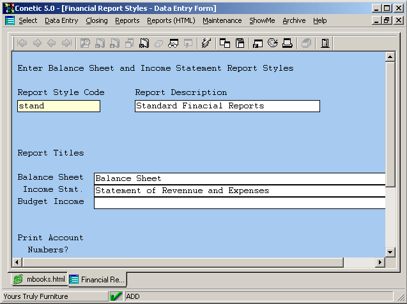Screen dimensions: 407x304
Task: Click the clipboard paste toolbar icon
Action: point(240,43)
